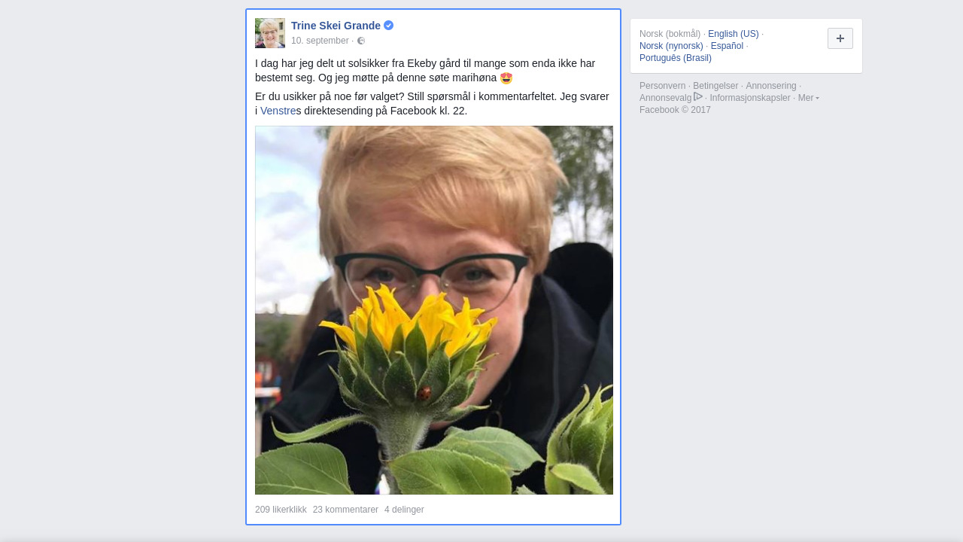
Task: Select Português (Brasil) language option
Action: [x=676, y=58]
